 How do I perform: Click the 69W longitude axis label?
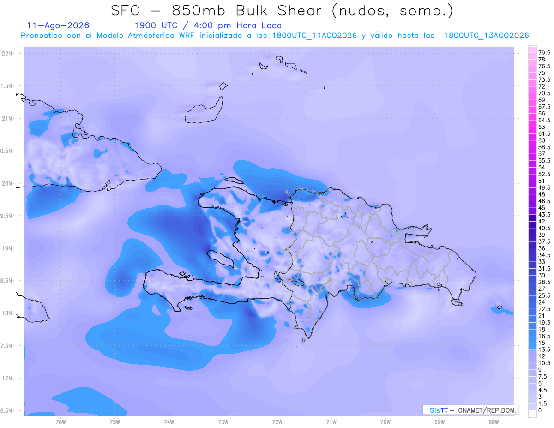440,422
